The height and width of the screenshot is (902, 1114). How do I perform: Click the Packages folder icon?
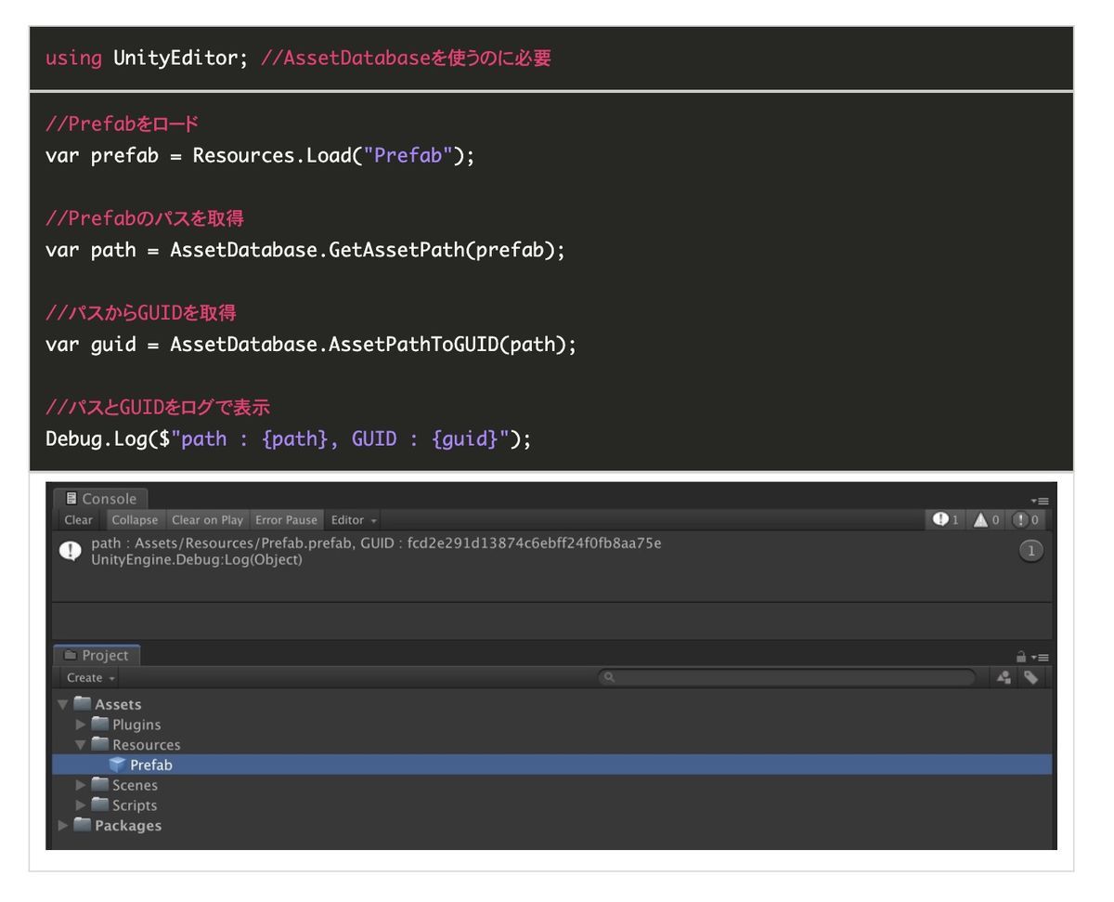point(82,826)
